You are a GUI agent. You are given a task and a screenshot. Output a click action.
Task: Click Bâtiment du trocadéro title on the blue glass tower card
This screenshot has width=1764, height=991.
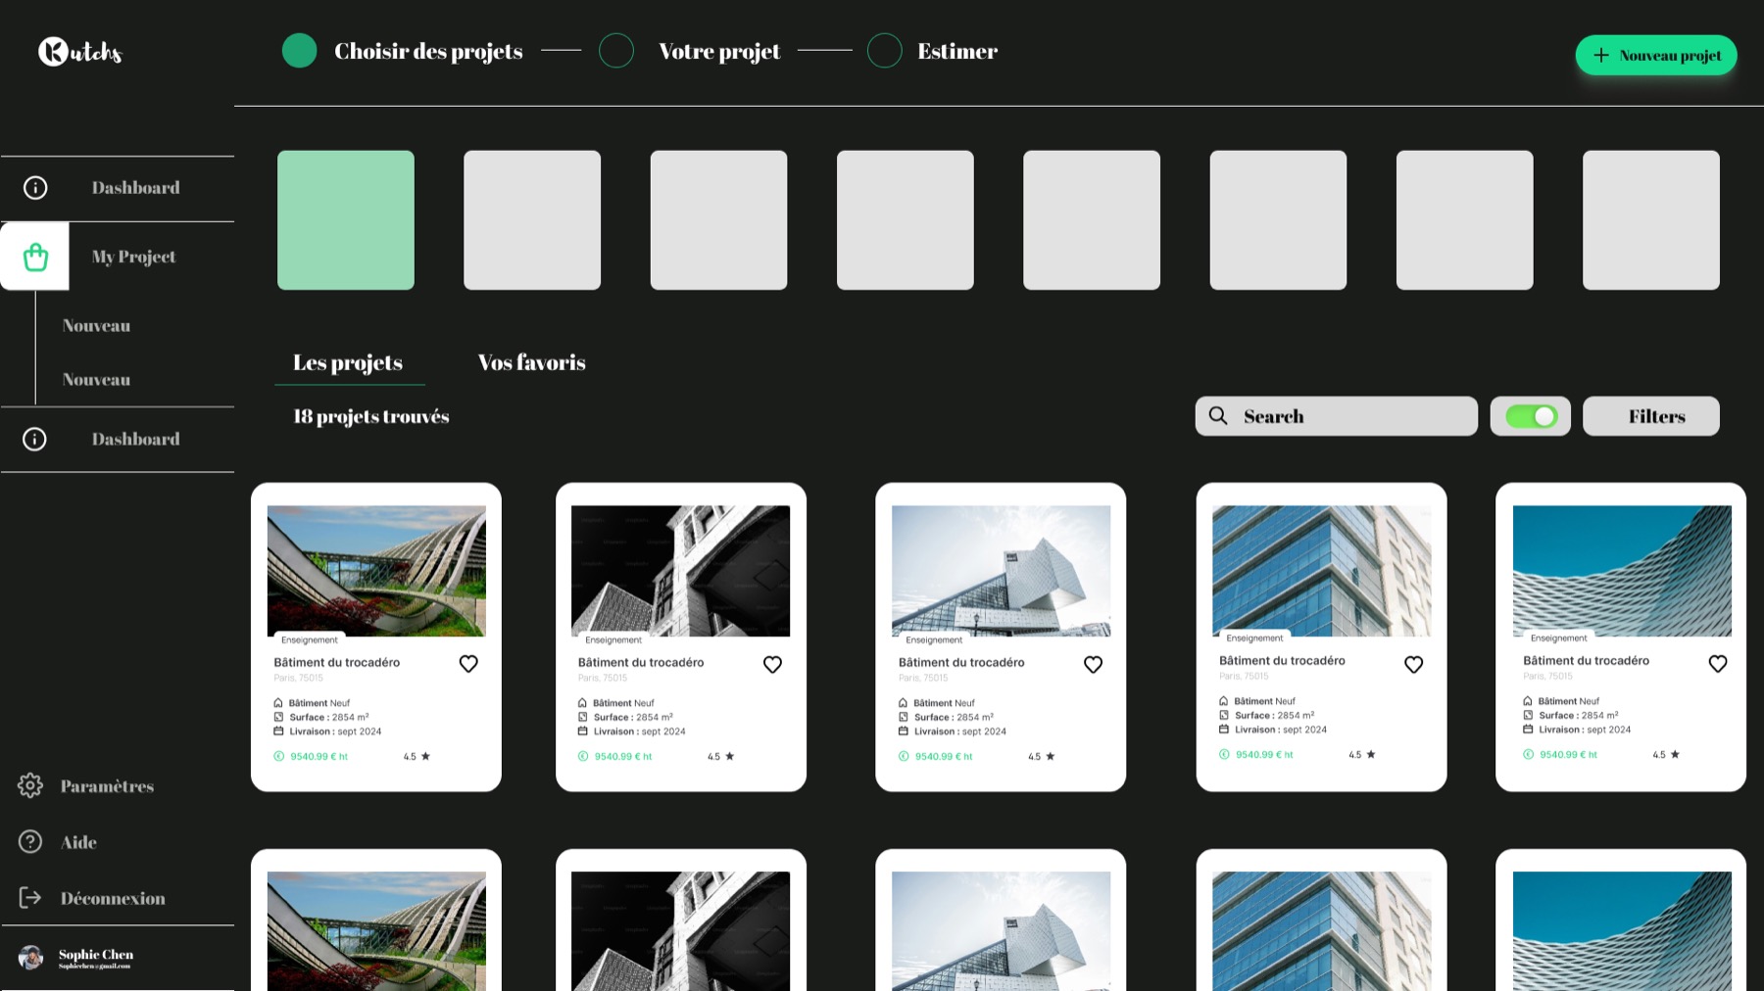(x=1282, y=661)
